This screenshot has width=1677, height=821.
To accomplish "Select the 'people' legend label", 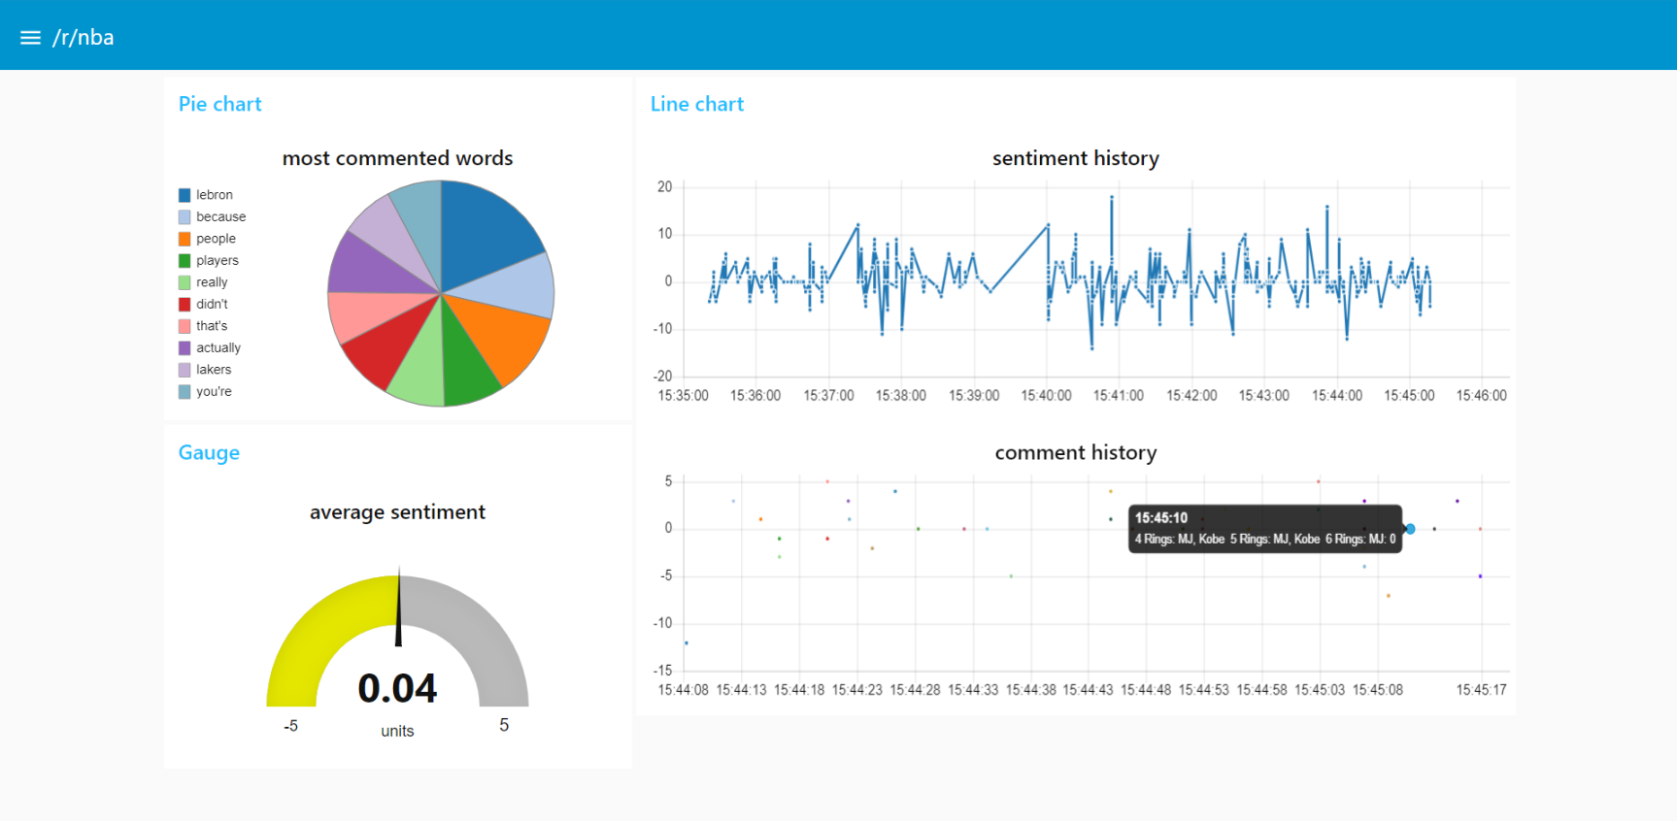I will (216, 239).
